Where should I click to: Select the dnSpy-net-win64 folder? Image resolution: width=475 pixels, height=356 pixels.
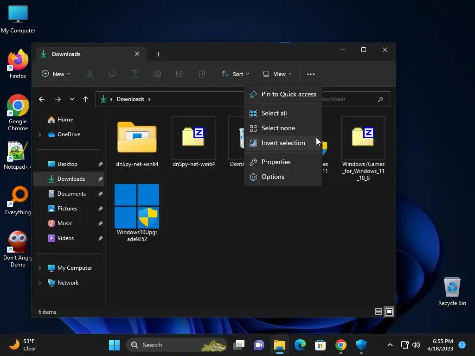(x=137, y=142)
